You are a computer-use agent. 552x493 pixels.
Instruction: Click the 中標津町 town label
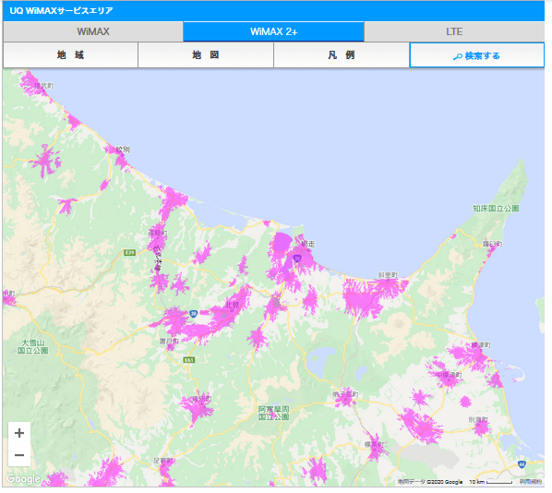tap(449, 375)
